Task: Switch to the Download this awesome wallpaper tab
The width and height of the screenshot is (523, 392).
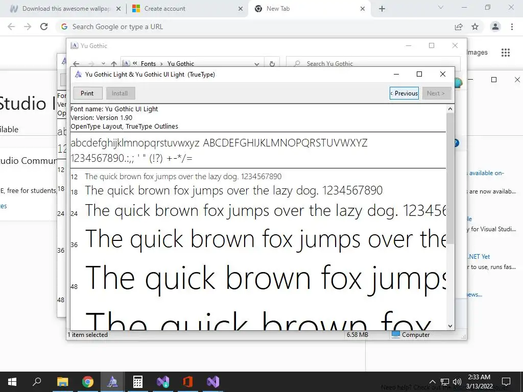Action: (x=66, y=9)
